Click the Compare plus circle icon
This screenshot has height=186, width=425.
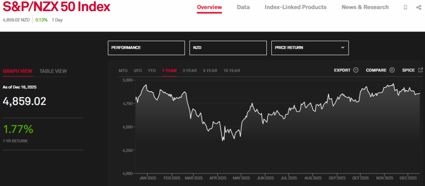pos(392,70)
